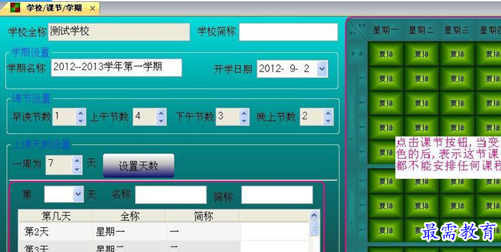Click the 星期三 column header in timetable grid
The height and width of the screenshot is (252, 501).
[x=457, y=31]
